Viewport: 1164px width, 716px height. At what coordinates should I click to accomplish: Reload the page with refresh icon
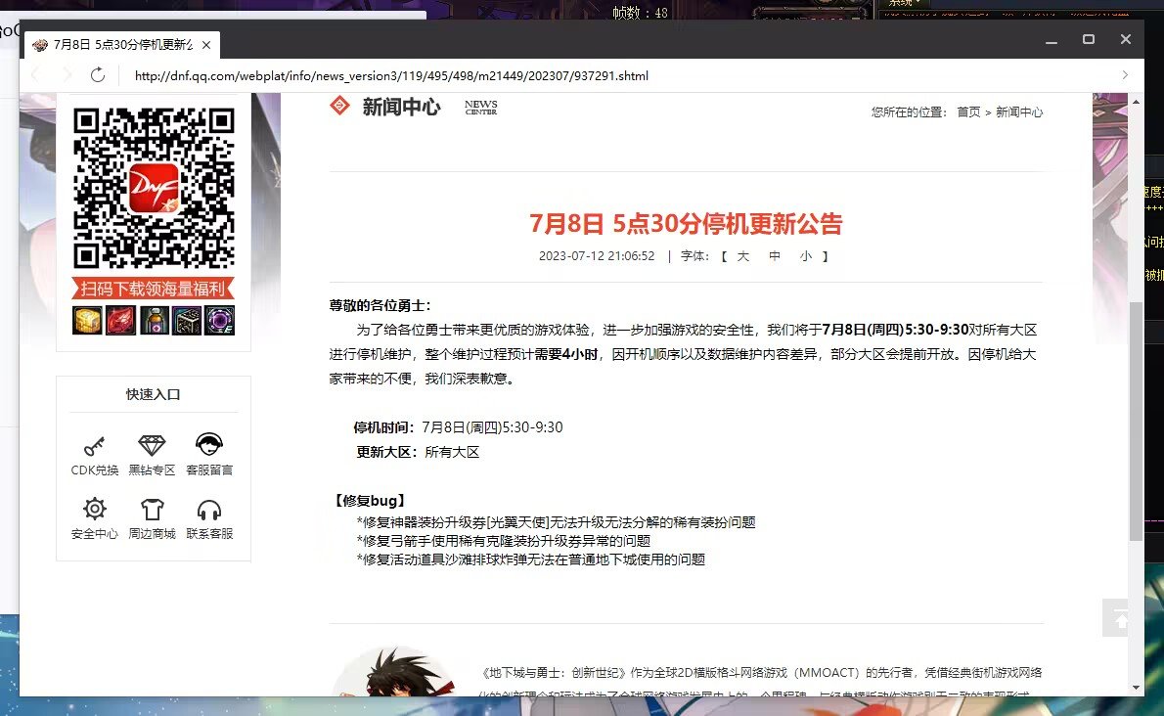[97, 75]
